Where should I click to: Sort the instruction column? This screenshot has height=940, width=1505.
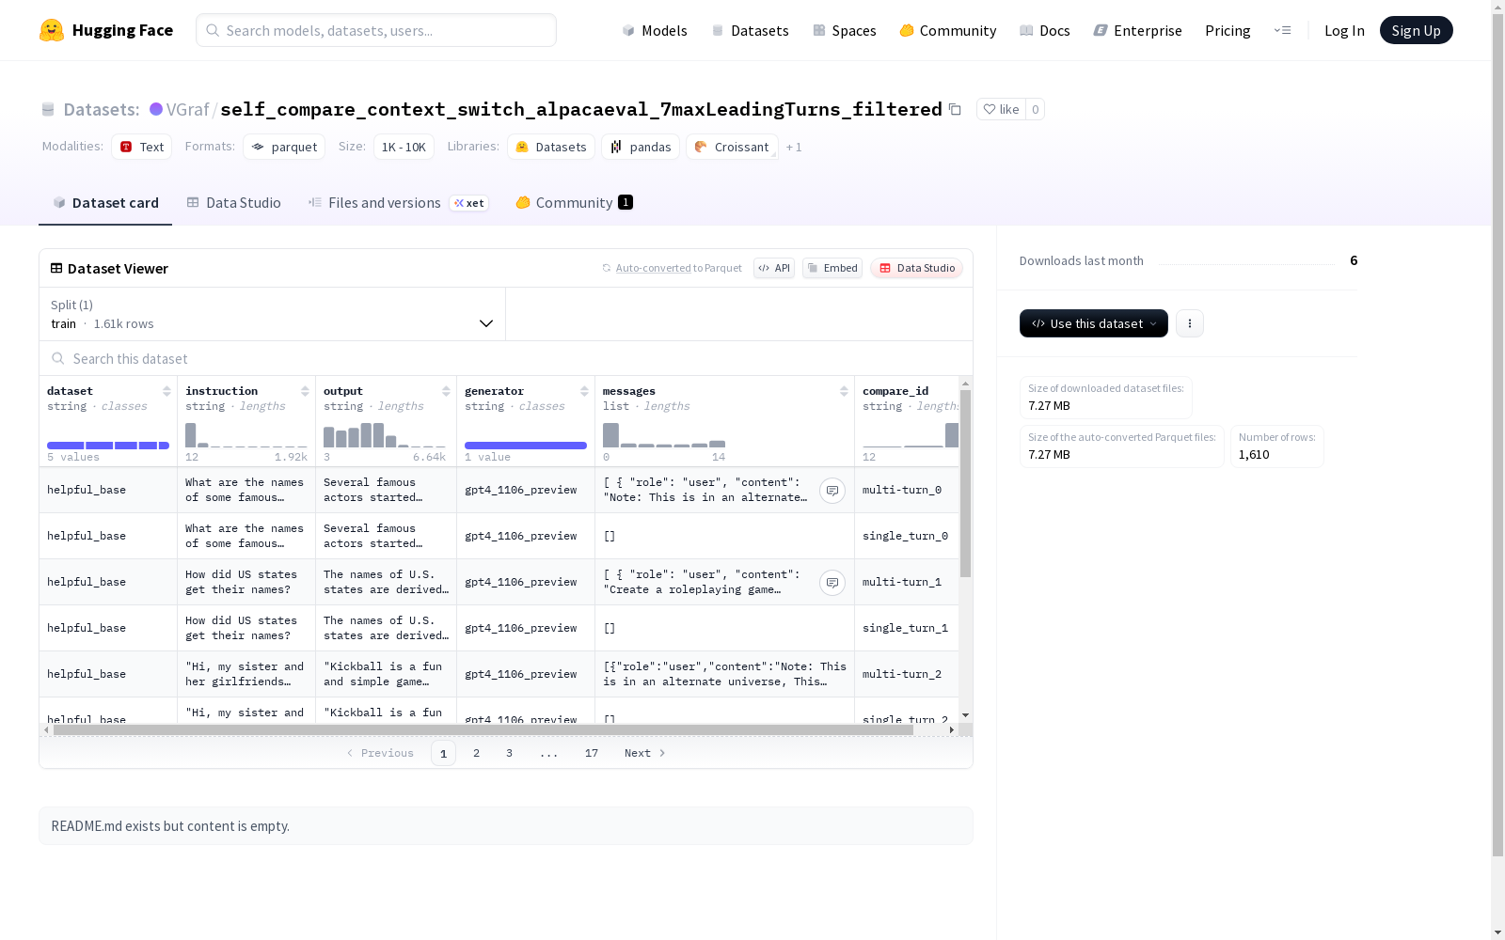coord(305,391)
